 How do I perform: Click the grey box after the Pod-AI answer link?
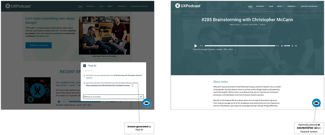[132, 85]
